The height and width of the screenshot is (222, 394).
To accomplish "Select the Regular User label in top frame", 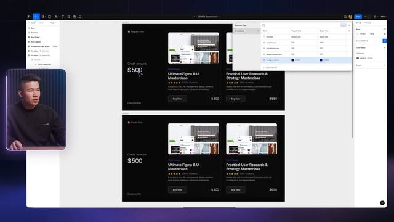I will [x=137, y=31].
